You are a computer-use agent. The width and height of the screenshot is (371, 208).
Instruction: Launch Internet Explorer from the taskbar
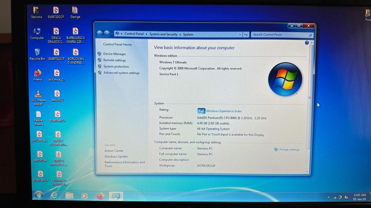point(54,195)
